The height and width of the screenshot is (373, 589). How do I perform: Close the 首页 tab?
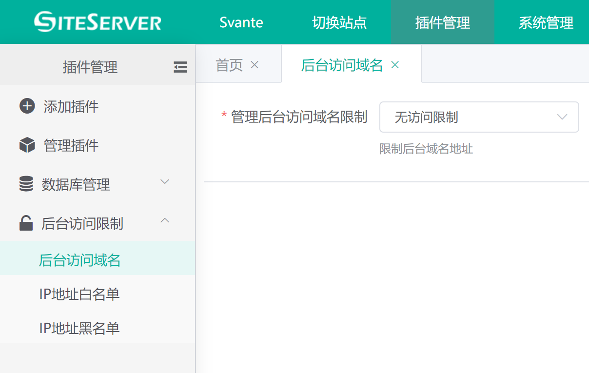pyautogui.click(x=255, y=65)
